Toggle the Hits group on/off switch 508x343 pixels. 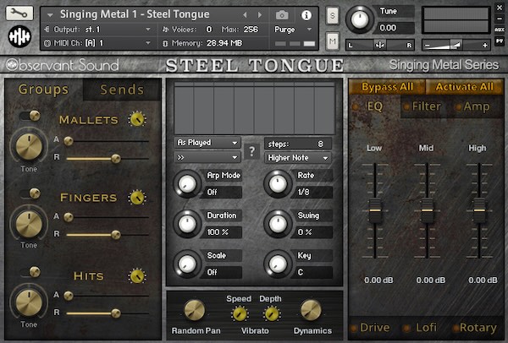tap(30, 271)
